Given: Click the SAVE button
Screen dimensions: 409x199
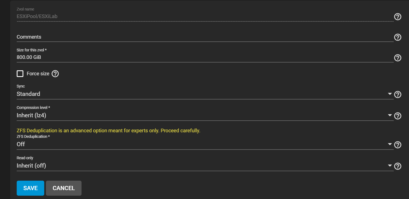Looking at the screenshot, I should 30,188.
